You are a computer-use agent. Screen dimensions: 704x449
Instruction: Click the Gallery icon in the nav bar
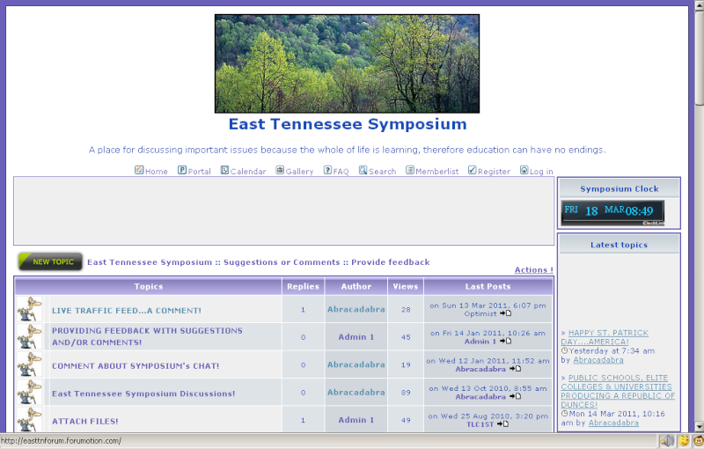280,170
